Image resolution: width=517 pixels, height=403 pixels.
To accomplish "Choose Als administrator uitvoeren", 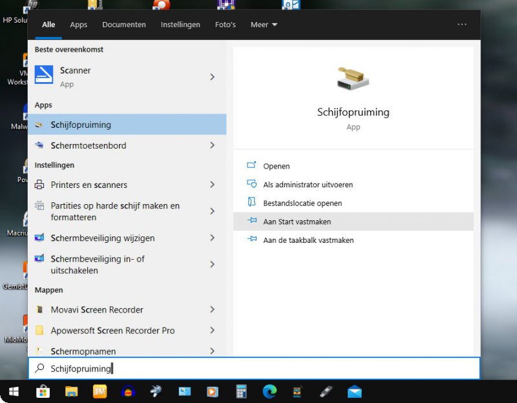I will click(x=308, y=185).
